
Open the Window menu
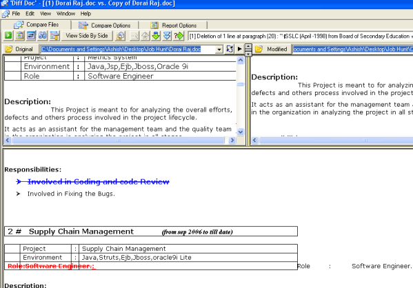point(66,14)
